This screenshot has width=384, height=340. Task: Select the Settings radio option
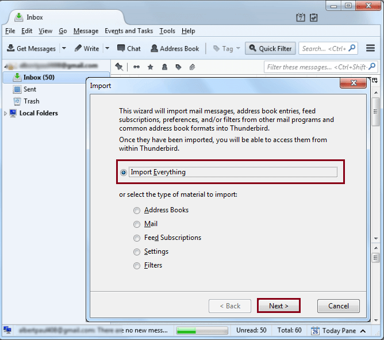[137, 252]
